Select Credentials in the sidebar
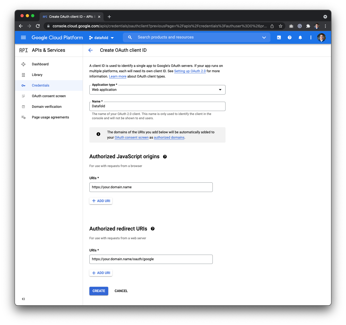 coord(49,85)
